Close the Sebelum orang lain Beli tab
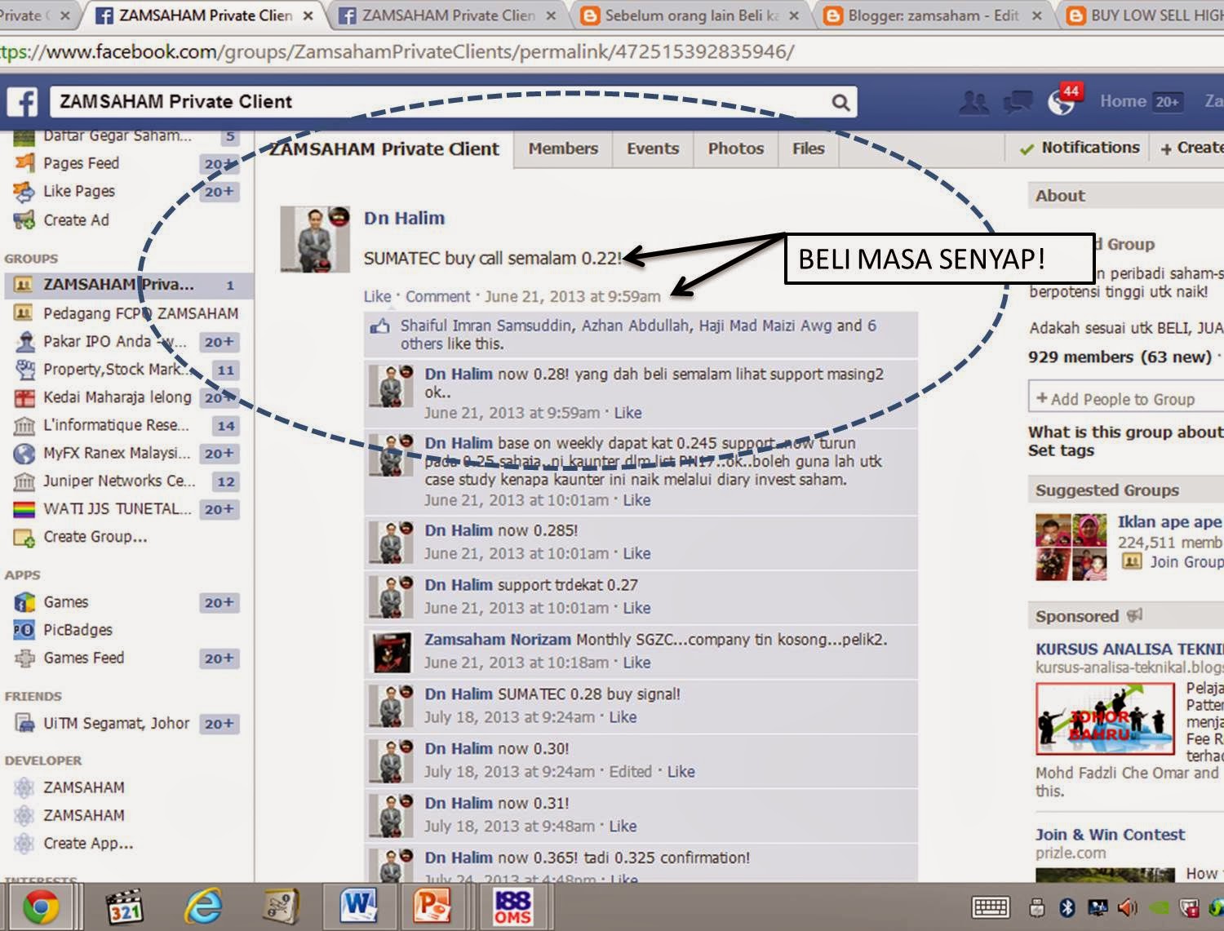This screenshot has width=1224, height=931. (x=796, y=16)
